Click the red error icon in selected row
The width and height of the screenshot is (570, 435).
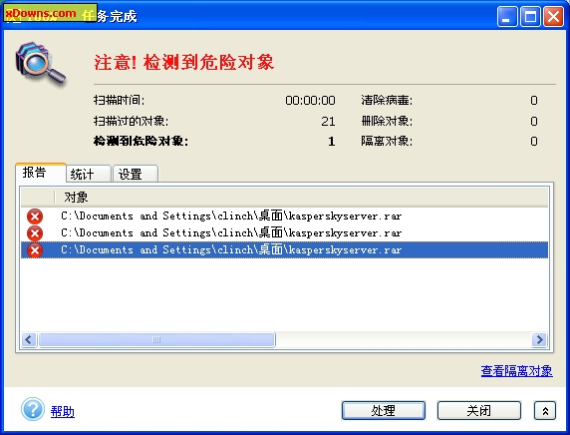[x=35, y=250]
